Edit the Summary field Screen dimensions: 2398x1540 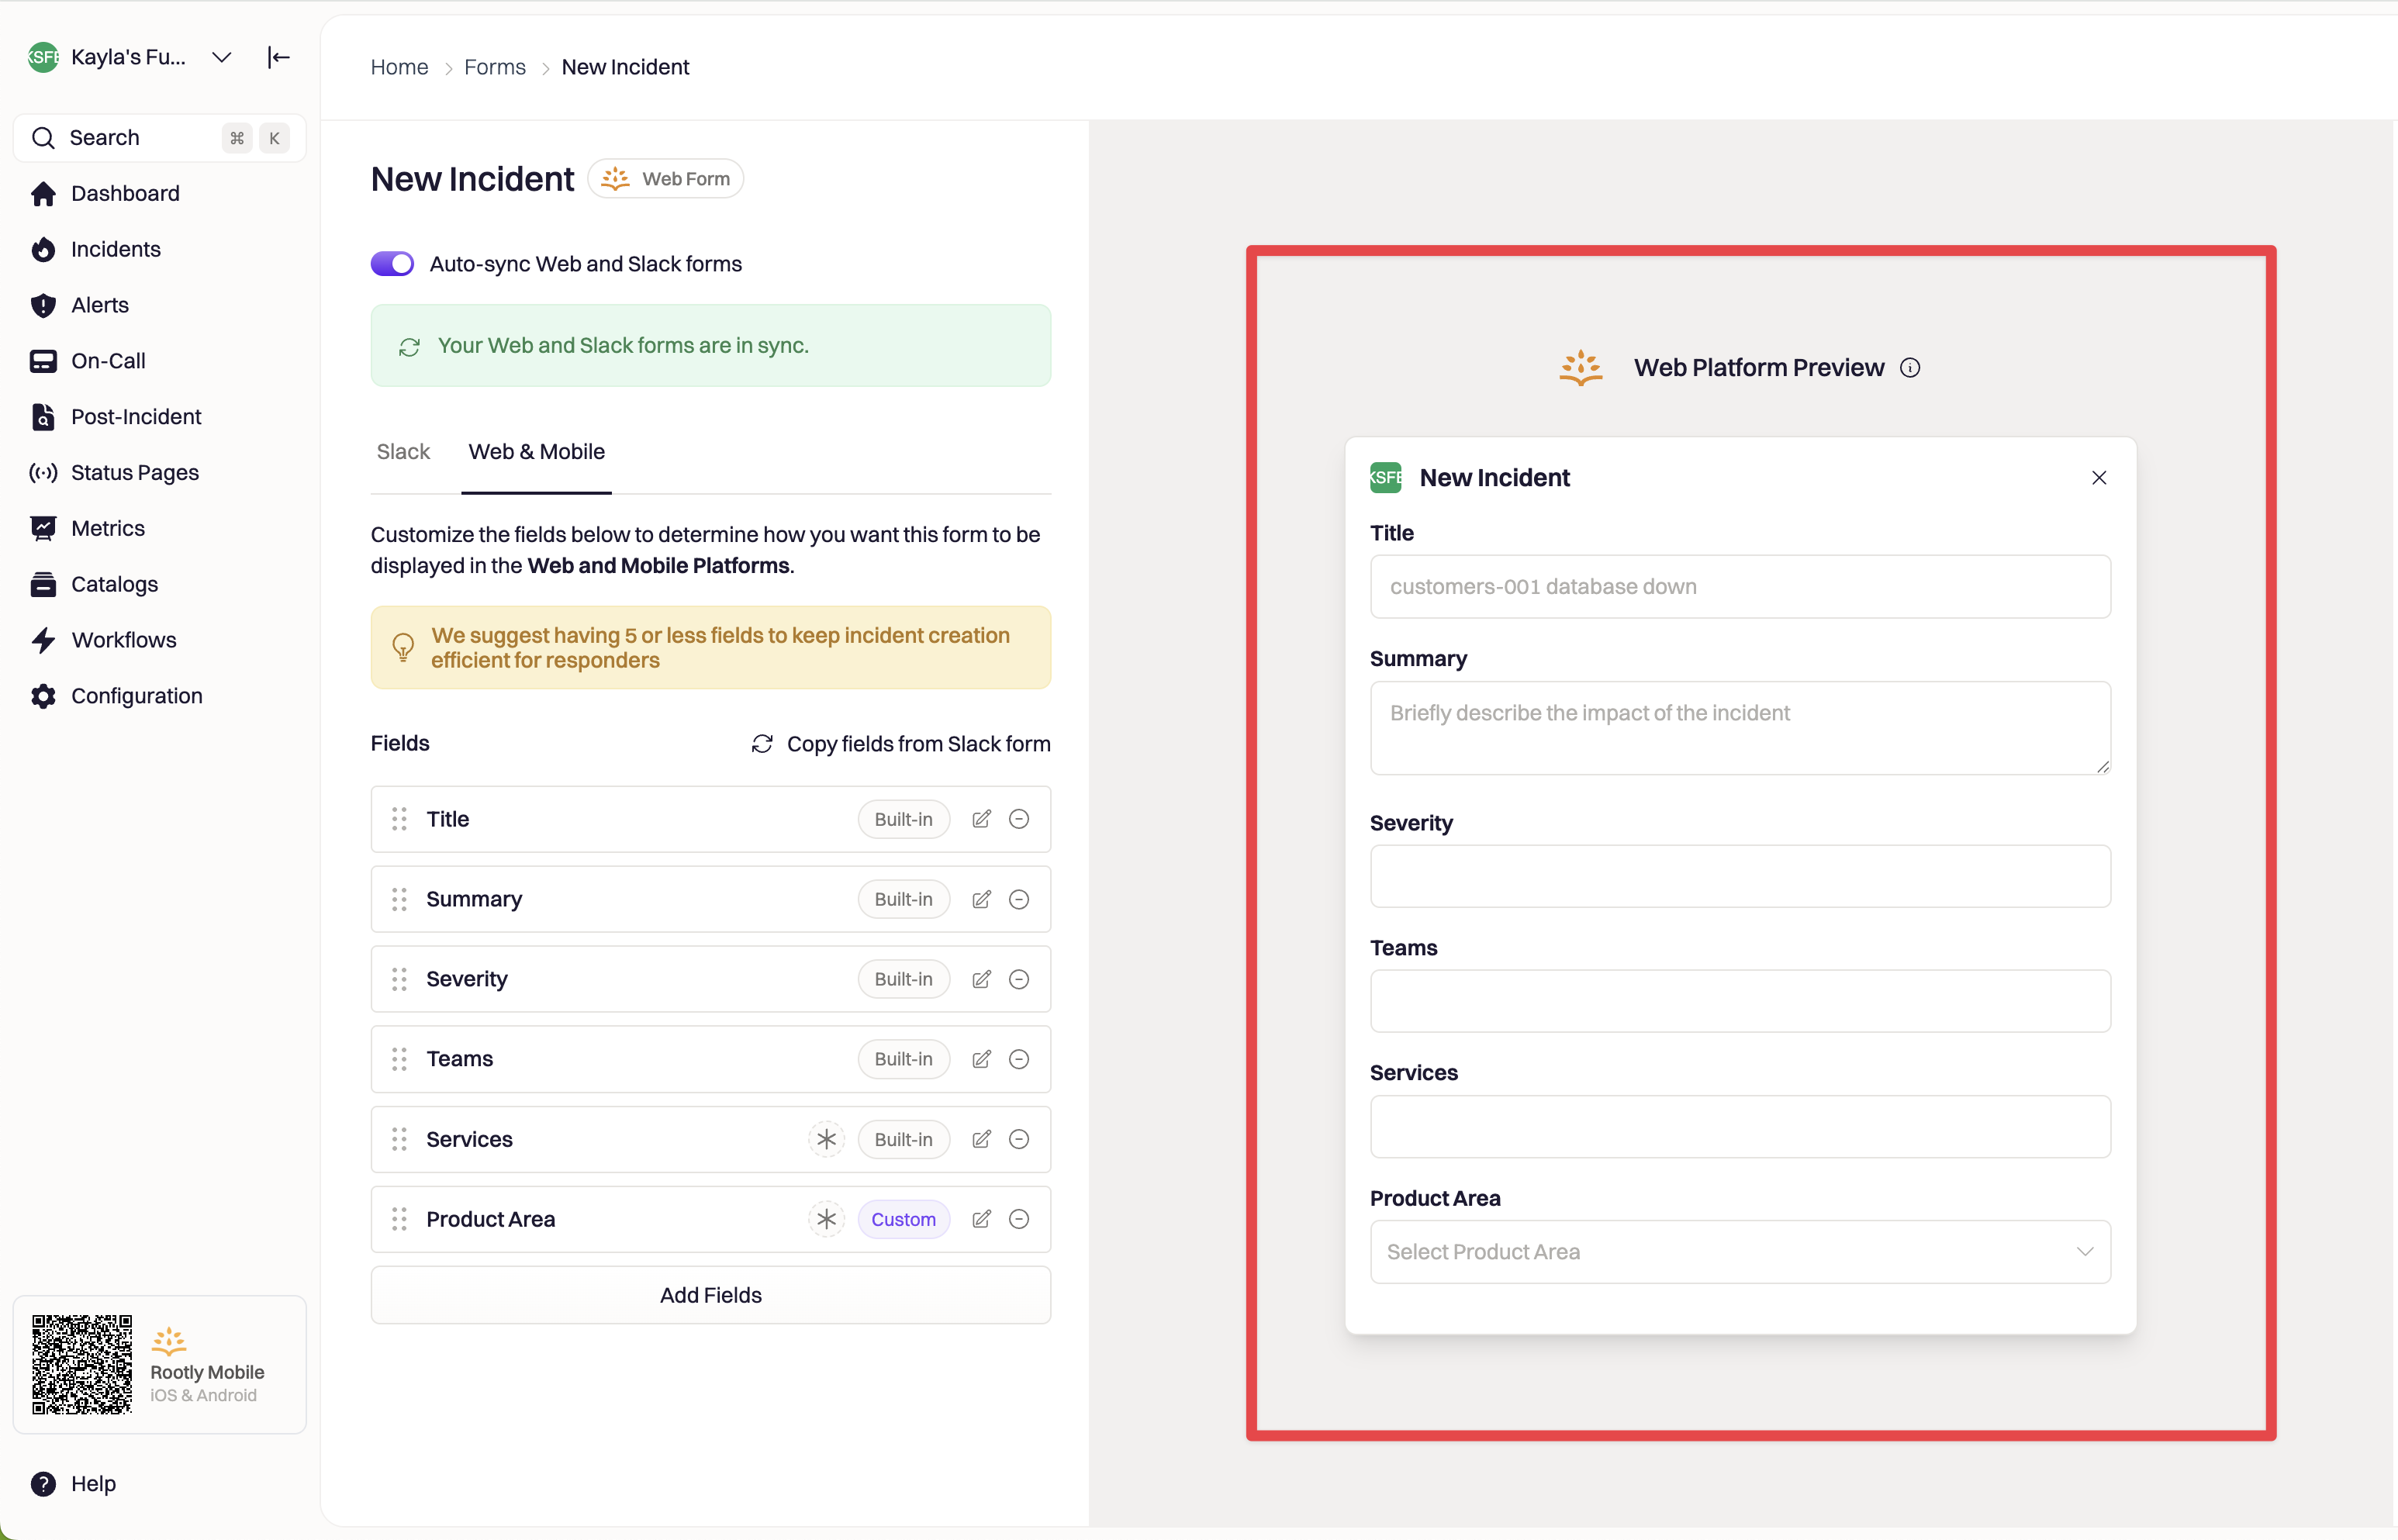(981, 900)
